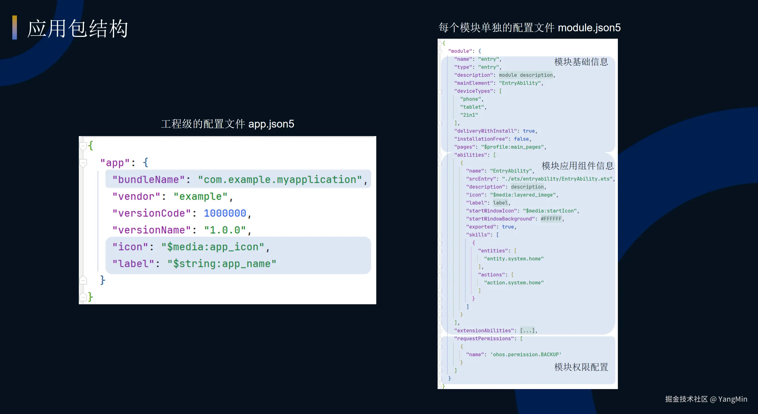Click the "$profile:main_pages" reference

click(x=513, y=147)
